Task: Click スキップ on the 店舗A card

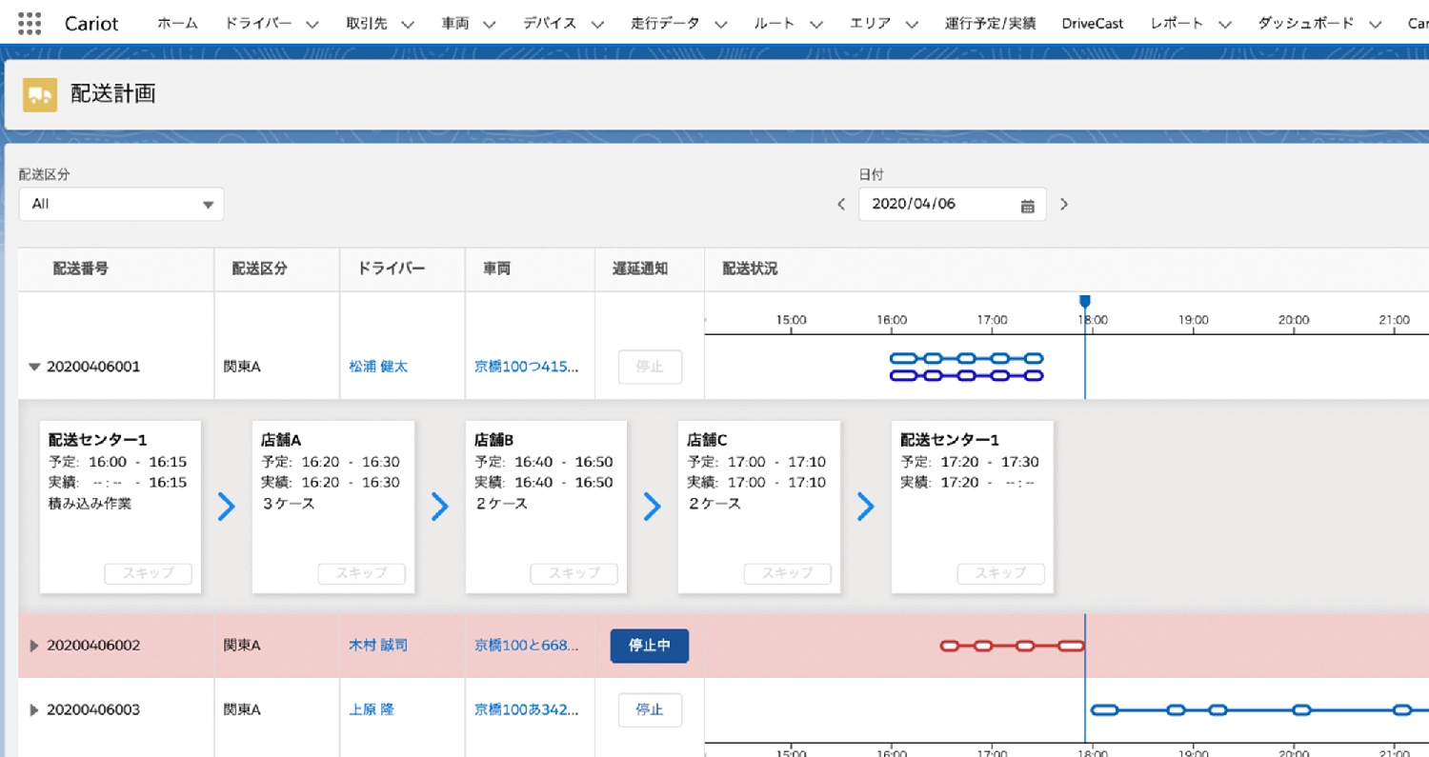Action: [x=361, y=573]
